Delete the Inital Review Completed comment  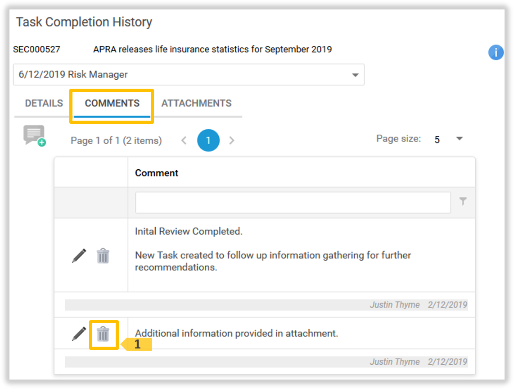click(x=103, y=256)
